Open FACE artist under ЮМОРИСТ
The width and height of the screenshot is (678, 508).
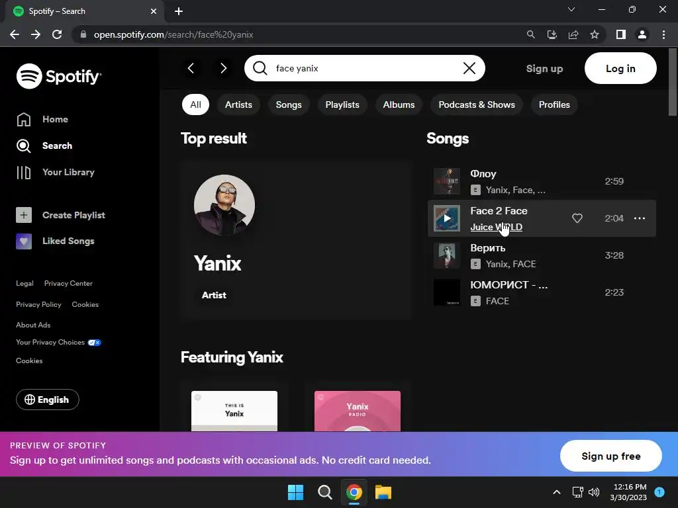click(497, 301)
